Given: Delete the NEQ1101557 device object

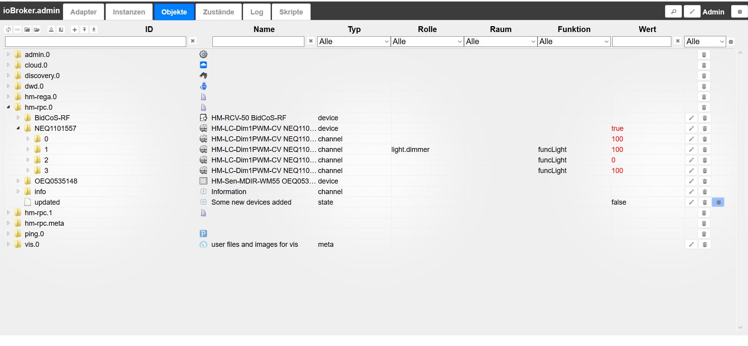Looking at the screenshot, I should coord(705,128).
